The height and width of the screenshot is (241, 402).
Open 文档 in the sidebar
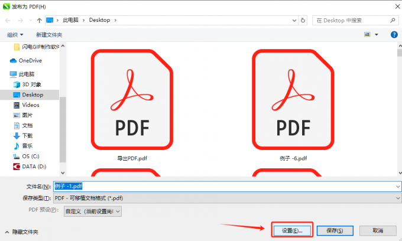point(22,125)
